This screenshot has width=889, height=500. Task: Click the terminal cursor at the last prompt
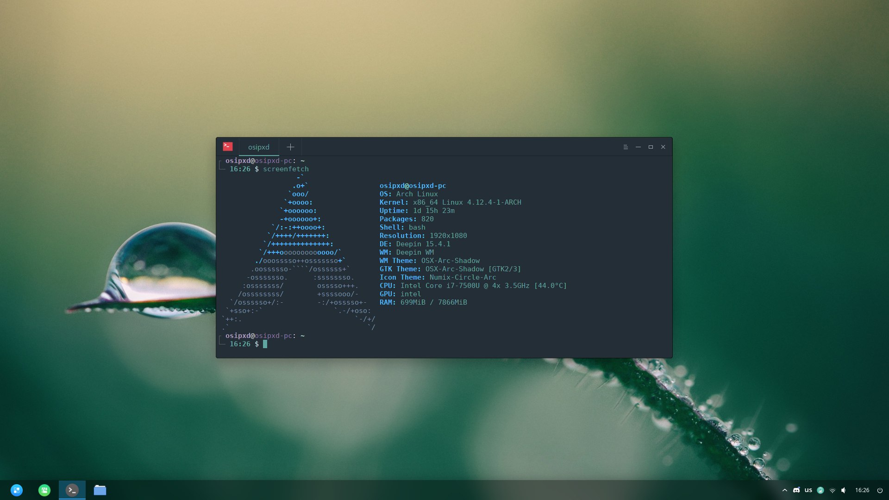(x=265, y=344)
